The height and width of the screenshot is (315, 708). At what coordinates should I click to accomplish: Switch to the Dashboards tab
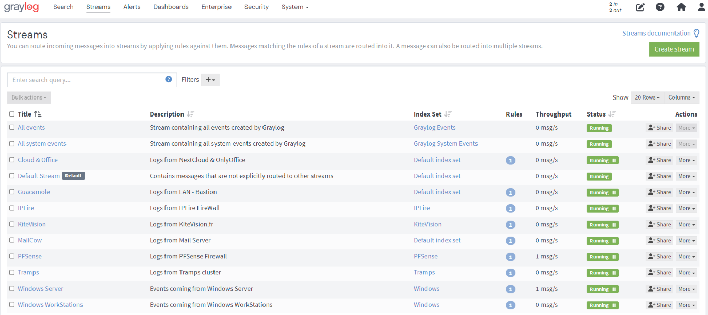coord(171,7)
